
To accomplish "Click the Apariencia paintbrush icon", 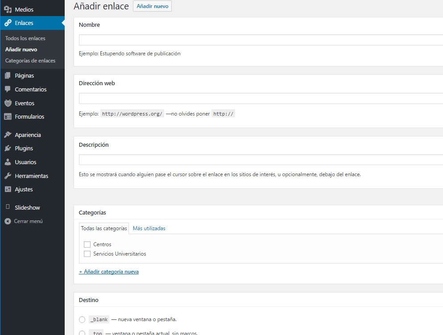I will point(8,135).
